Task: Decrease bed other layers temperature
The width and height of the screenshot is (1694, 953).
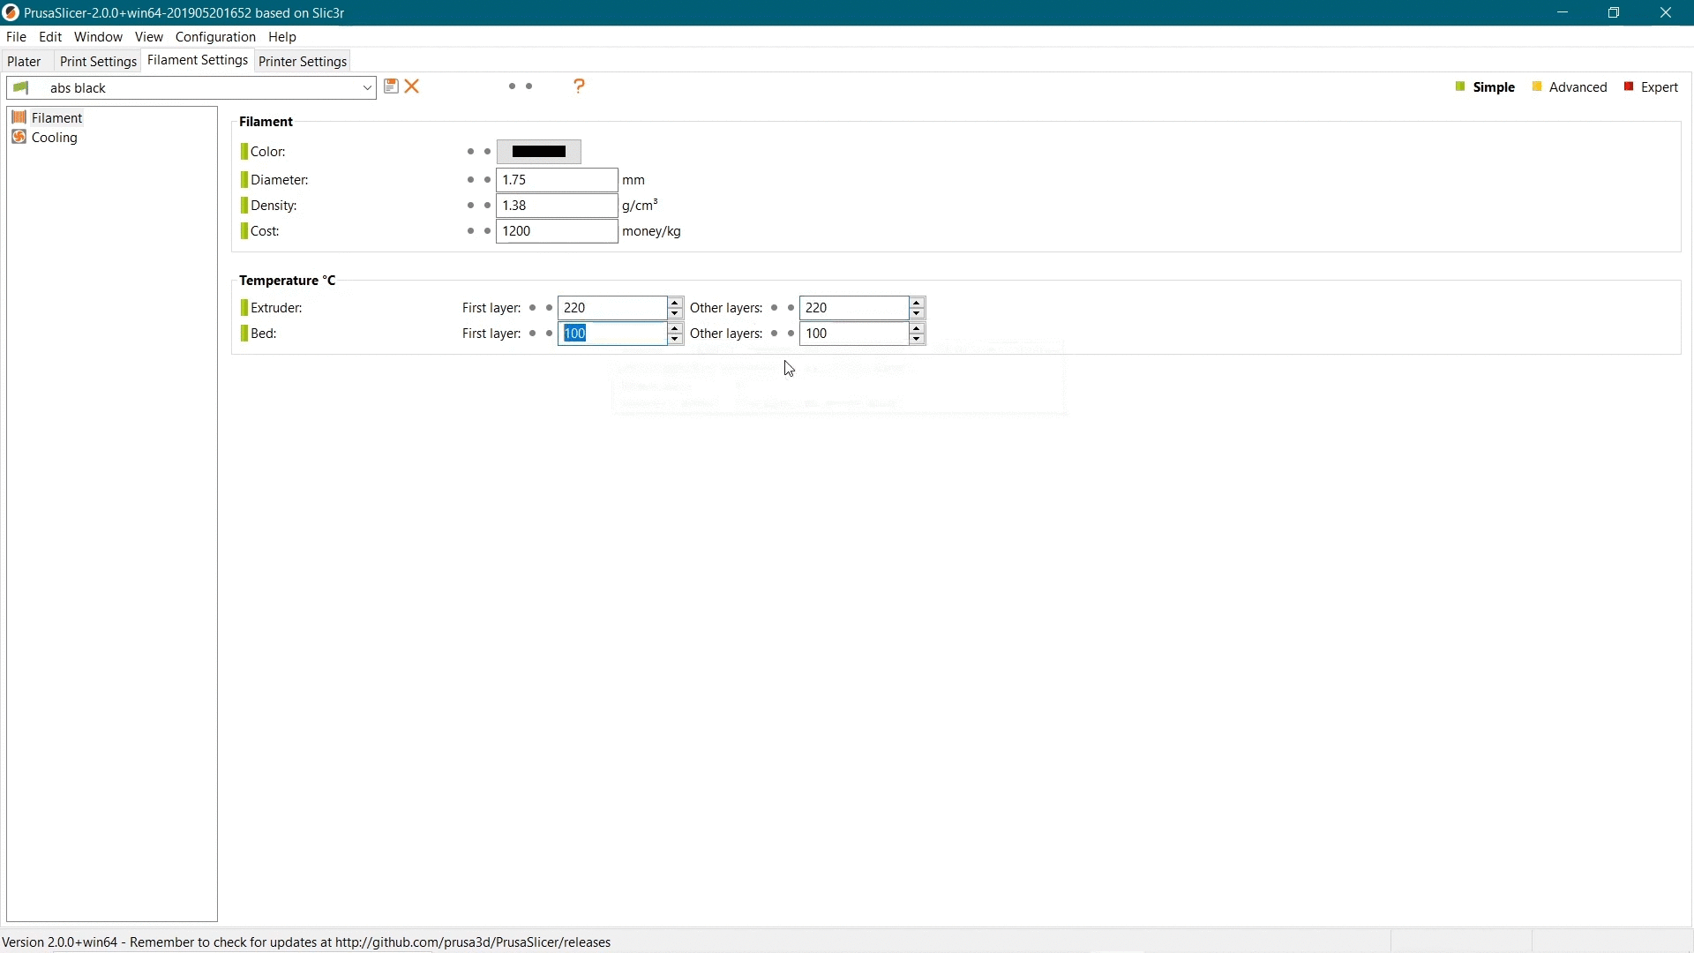Action: click(918, 340)
